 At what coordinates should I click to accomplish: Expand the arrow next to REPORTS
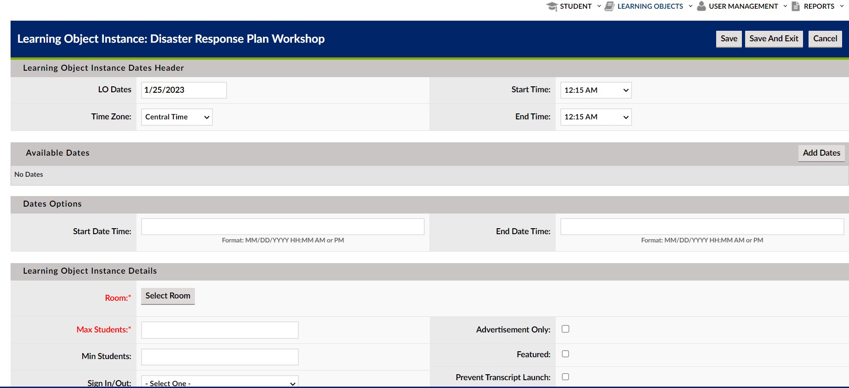[x=842, y=6]
